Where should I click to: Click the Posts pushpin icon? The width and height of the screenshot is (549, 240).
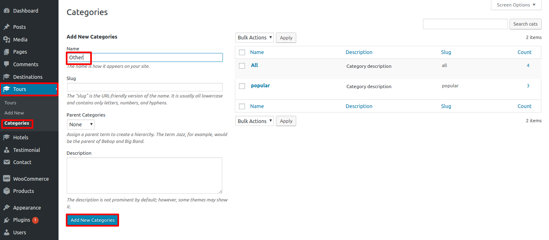[x=7, y=27]
